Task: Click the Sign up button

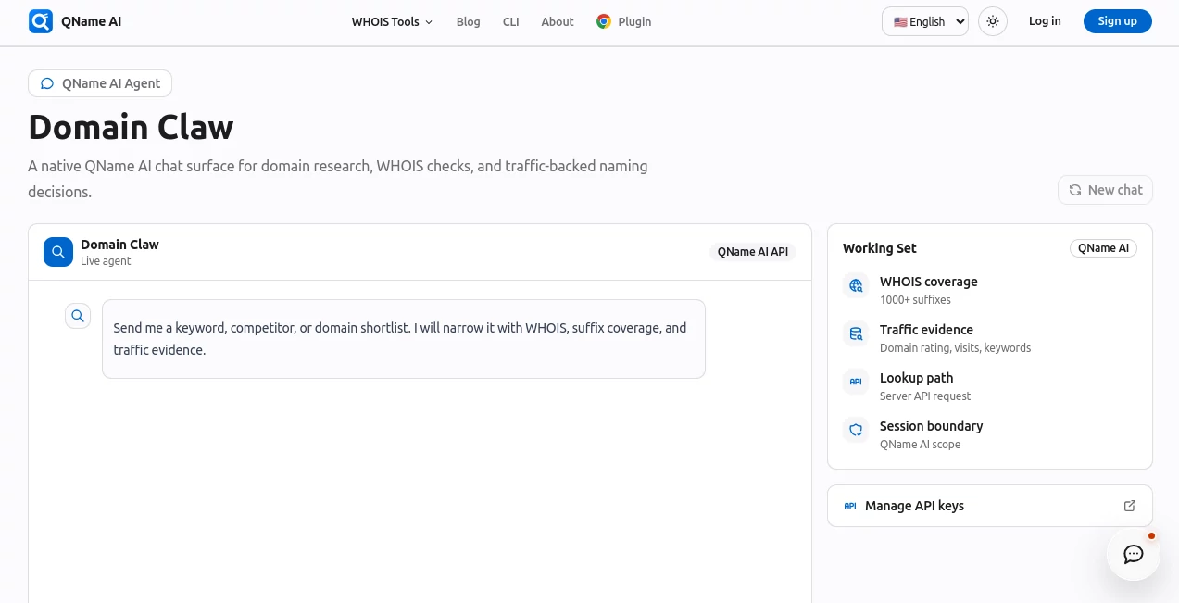Action: pos(1117,21)
